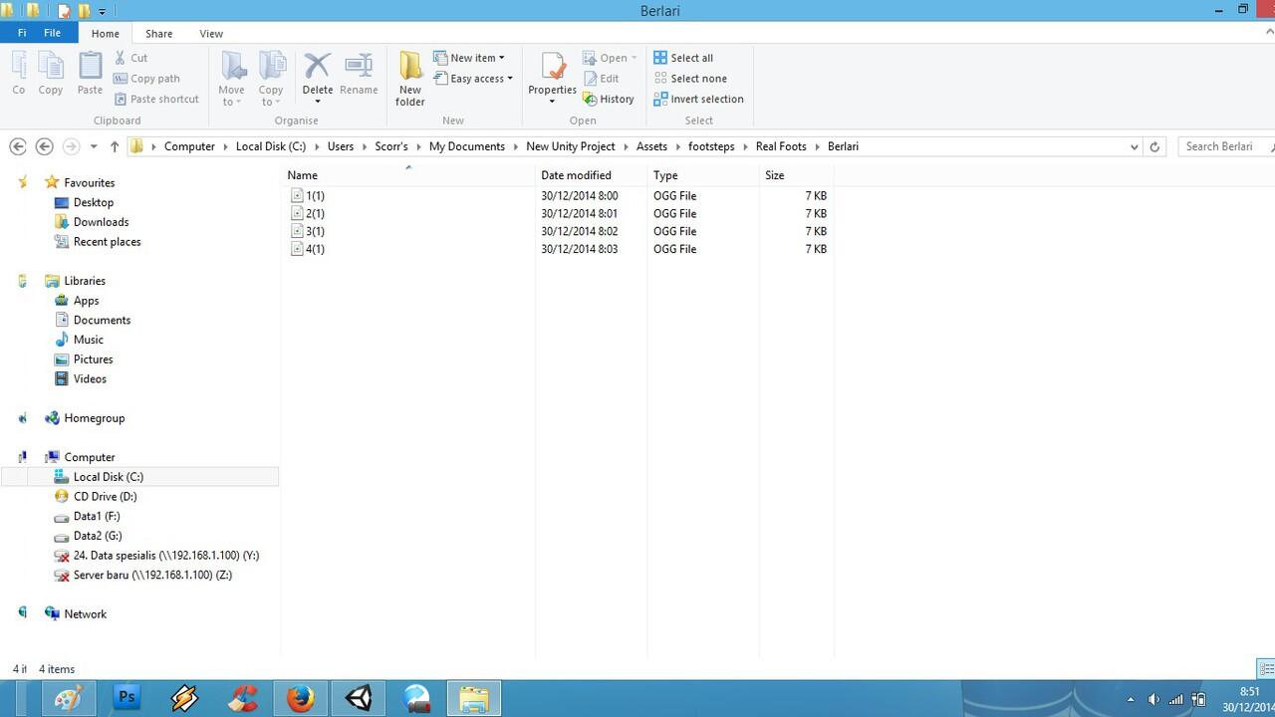Click Real Foots in the address path

click(781, 146)
